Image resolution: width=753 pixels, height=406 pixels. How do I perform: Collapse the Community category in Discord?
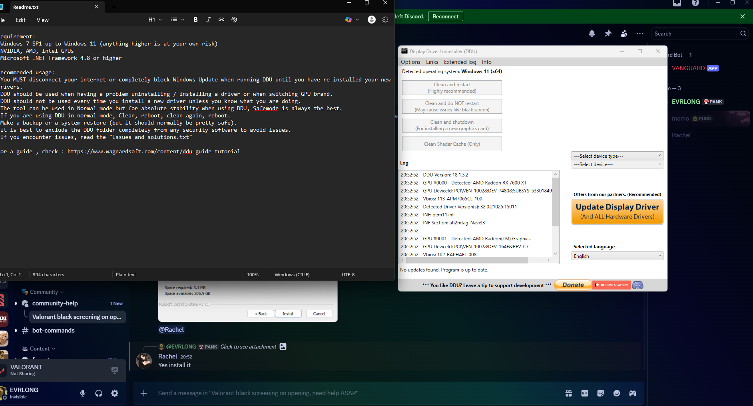tap(43, 292)
